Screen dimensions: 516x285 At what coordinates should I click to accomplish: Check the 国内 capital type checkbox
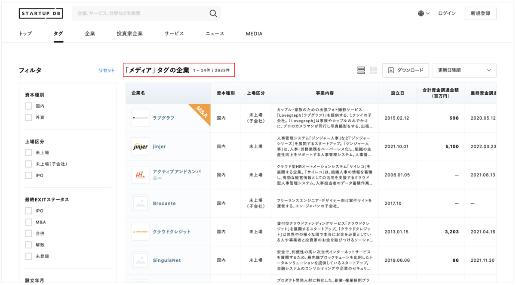28,106
